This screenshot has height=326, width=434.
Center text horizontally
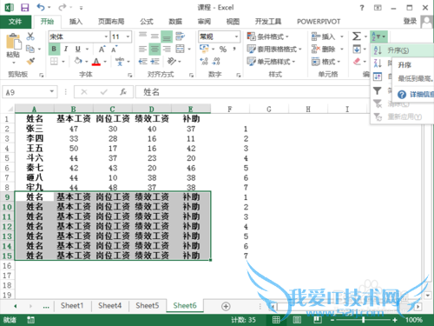pyautogui.click(x=155, y=49)
